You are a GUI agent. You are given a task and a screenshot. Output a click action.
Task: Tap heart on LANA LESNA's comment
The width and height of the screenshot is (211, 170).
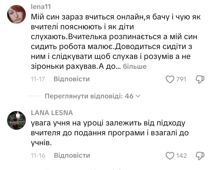tap(169, 156)
